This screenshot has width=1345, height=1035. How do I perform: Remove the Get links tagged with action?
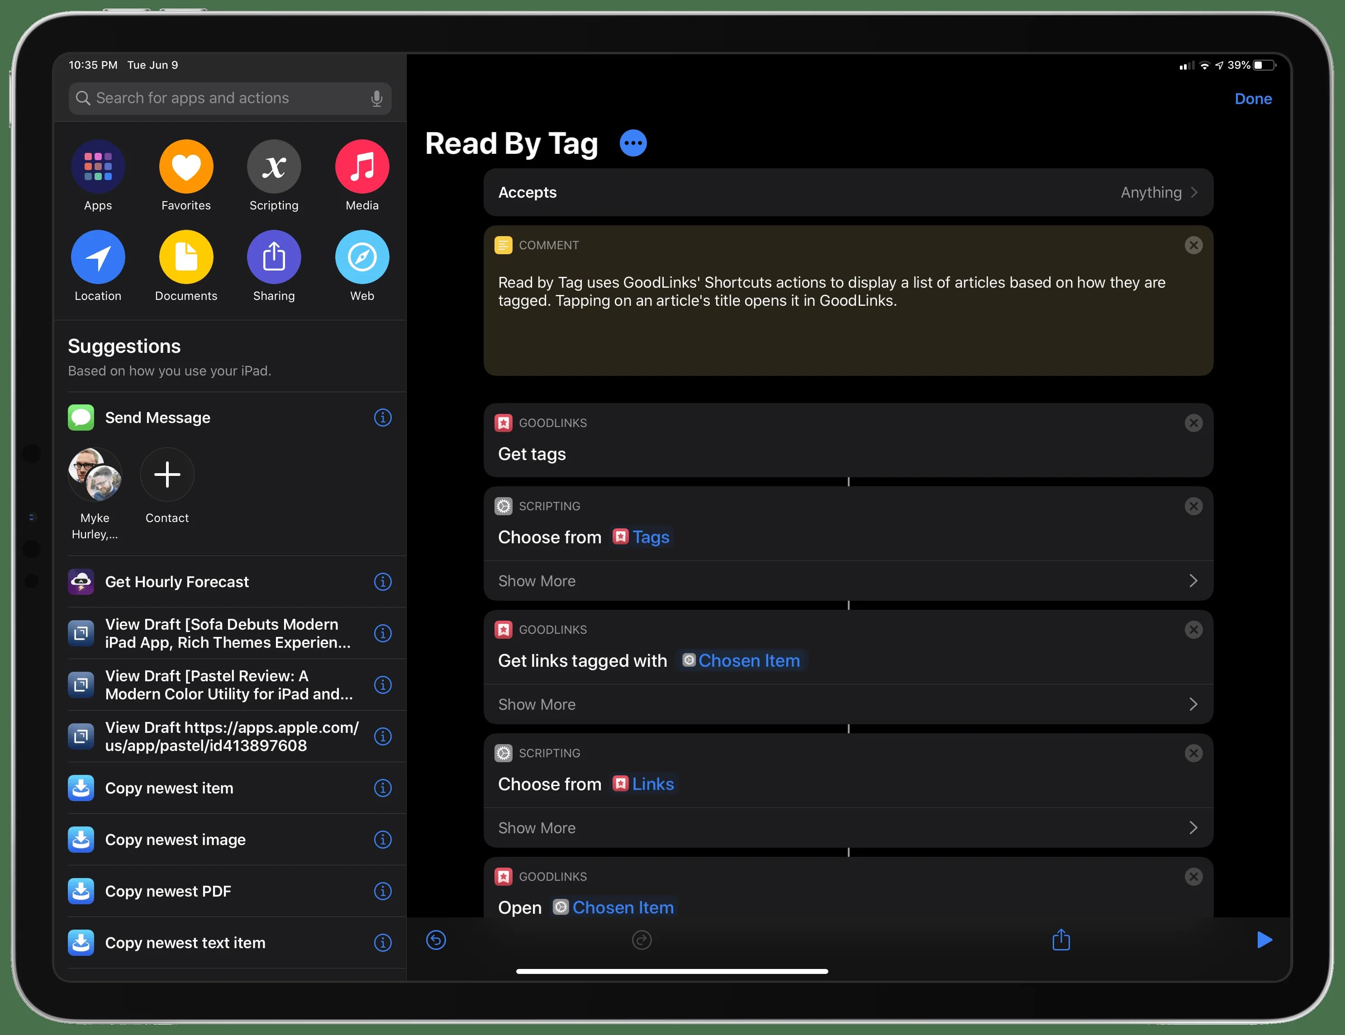click(1193, 630)
